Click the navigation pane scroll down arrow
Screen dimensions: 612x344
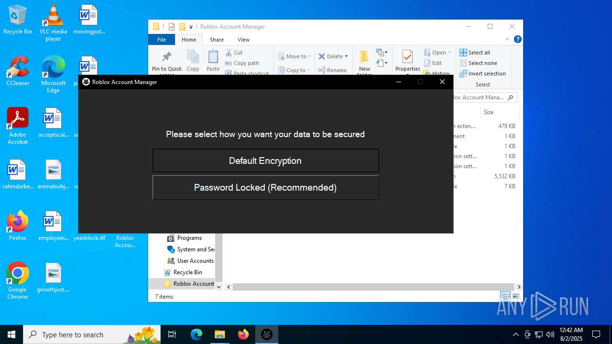tap(219, 287)
